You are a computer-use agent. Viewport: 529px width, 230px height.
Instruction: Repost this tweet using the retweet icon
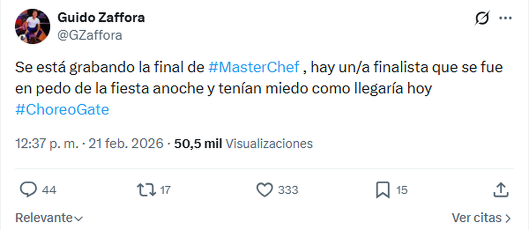pyautogui.click(x=146, y=190)
